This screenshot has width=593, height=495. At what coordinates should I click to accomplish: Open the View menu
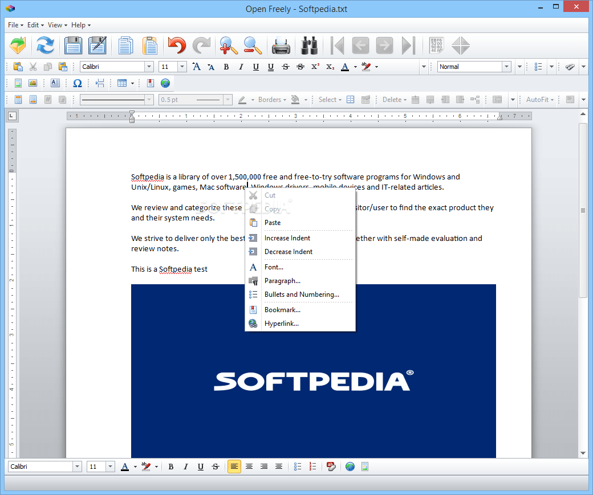point(58,25)
